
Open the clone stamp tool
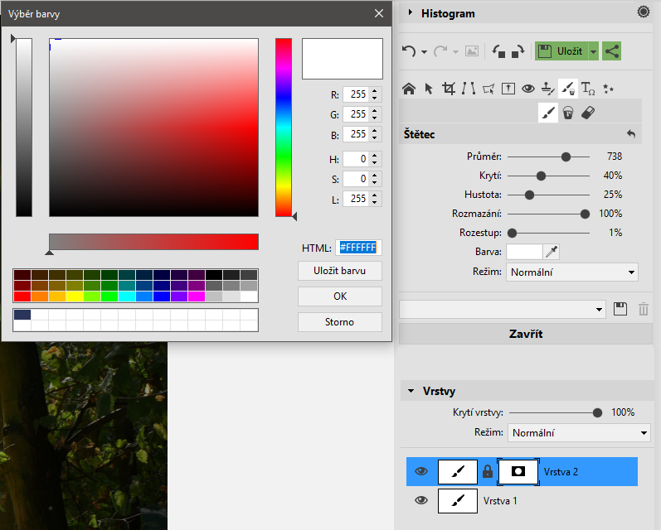[547, 89]
